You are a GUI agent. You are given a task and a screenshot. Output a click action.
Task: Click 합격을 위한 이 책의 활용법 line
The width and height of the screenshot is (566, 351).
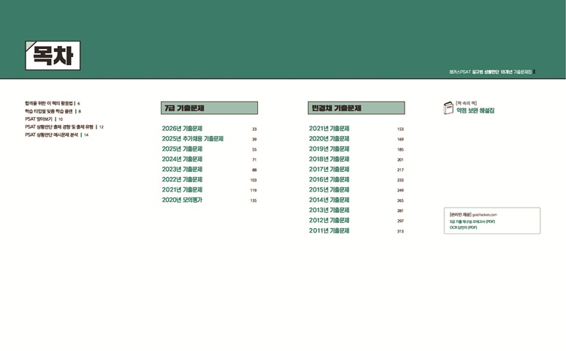click(53, 103)
